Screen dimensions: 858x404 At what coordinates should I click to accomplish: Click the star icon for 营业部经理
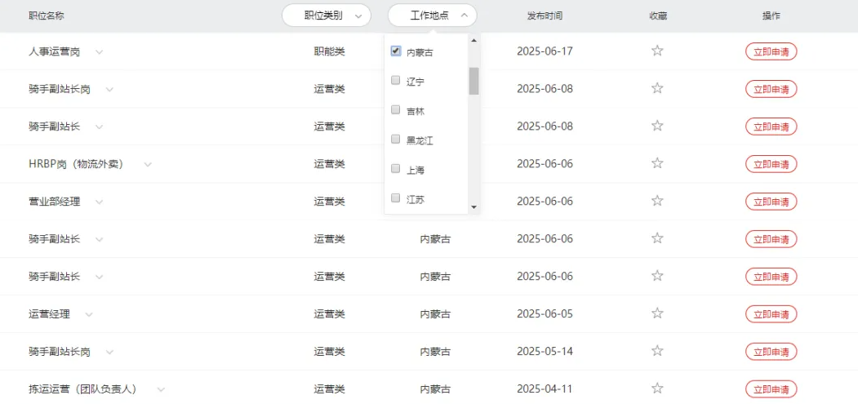[x=657, y=201]
